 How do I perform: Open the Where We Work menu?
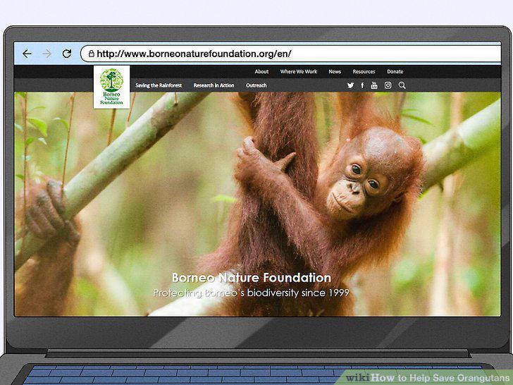(298, 71)
